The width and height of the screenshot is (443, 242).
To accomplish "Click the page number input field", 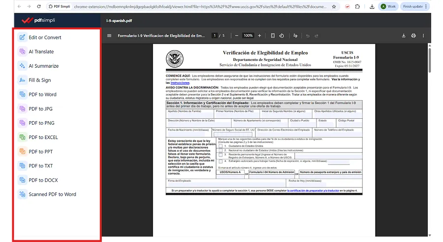I will pos(215,36).
